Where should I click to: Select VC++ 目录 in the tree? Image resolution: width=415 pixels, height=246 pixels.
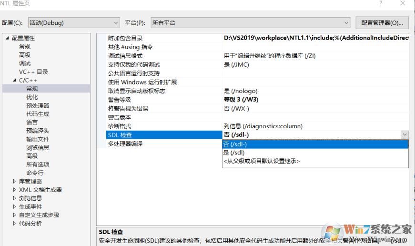click(33, 72)
